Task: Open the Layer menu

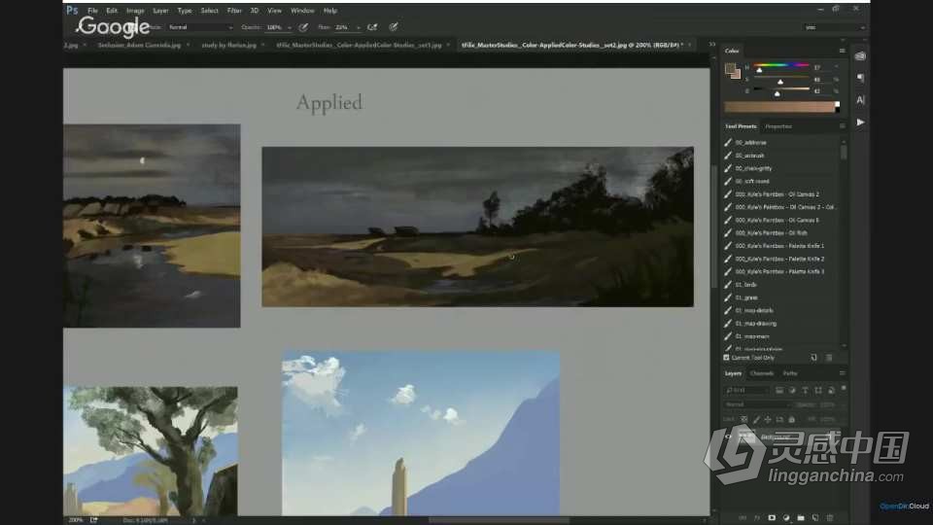Action: [160, 11]
